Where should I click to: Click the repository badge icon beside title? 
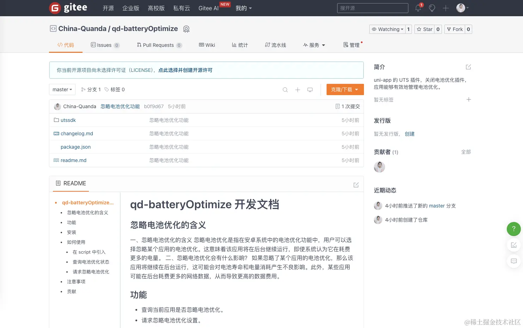(x=187, y=29)
